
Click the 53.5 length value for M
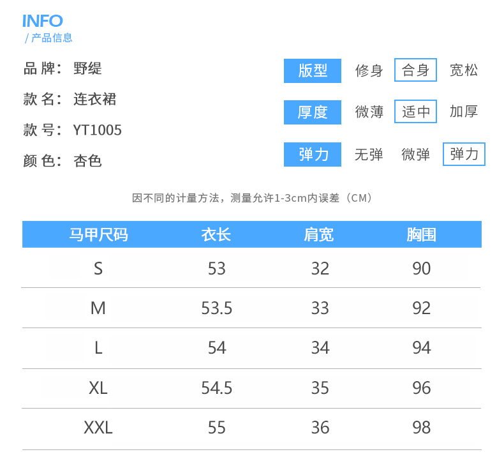216,308
